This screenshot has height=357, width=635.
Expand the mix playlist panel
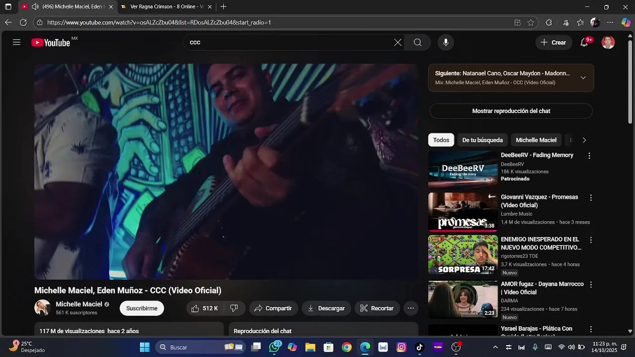pyautogui.click(x=583, y=78)
